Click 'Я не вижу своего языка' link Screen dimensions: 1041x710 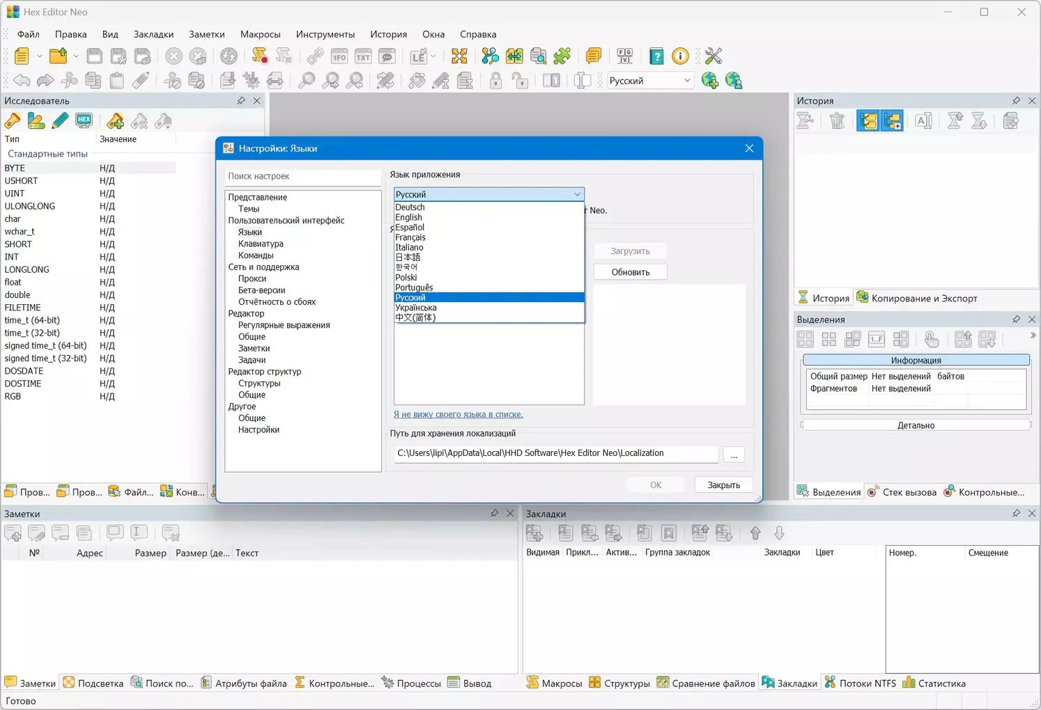tap(458, 414)
